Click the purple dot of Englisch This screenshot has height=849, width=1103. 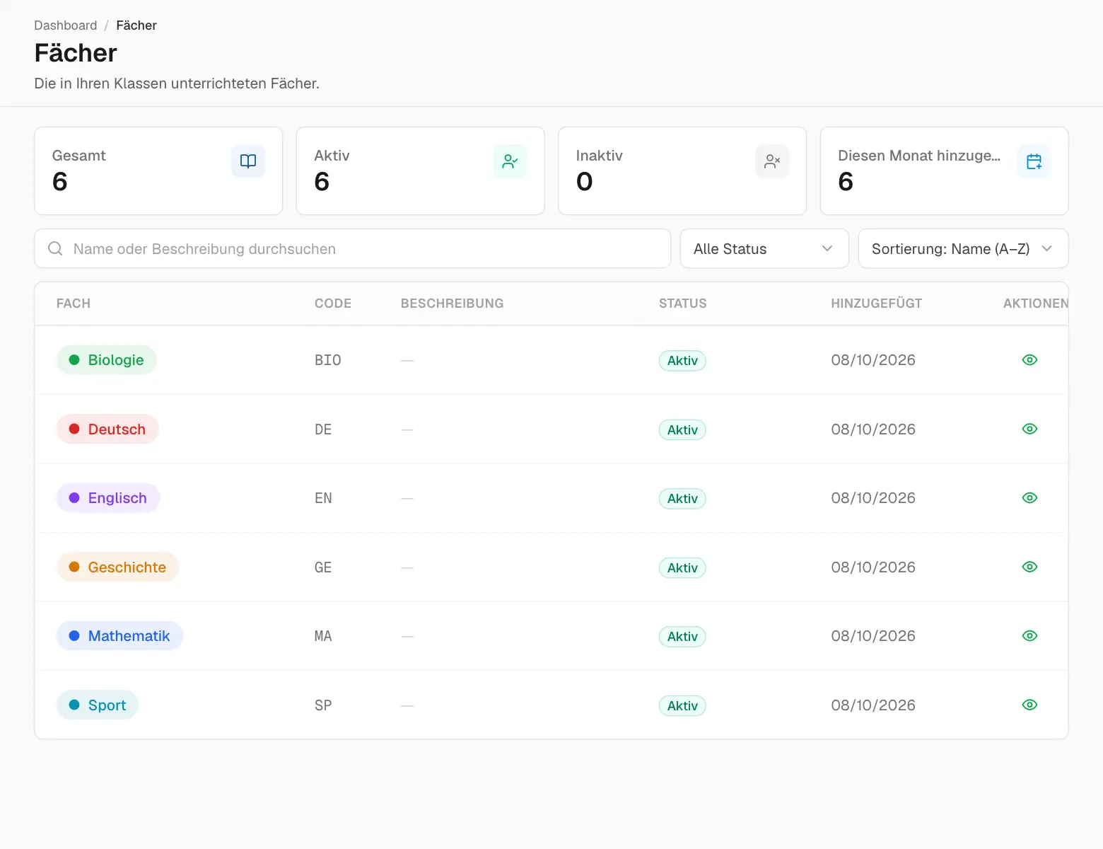coord(74,498)
